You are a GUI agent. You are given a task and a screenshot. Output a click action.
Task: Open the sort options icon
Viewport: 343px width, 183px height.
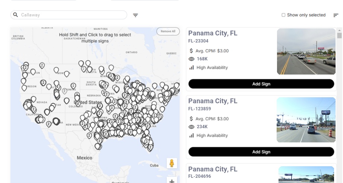336,15
